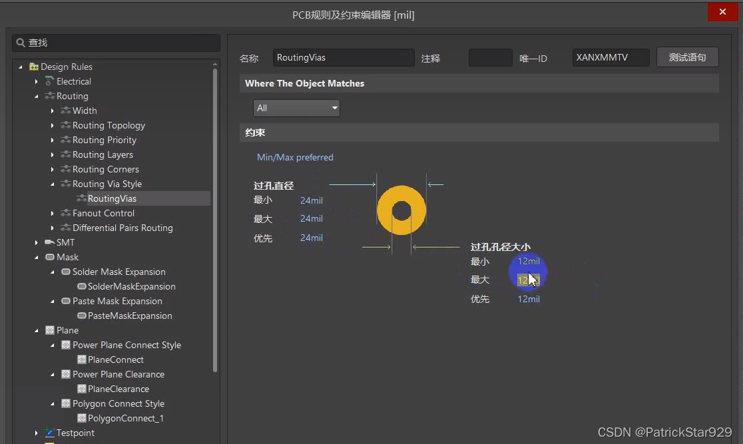Expand the Fanout Control node
Viewport: 743px width, 444px height.
pos(52,213)
